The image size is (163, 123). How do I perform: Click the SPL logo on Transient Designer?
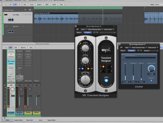coord(106,50)
